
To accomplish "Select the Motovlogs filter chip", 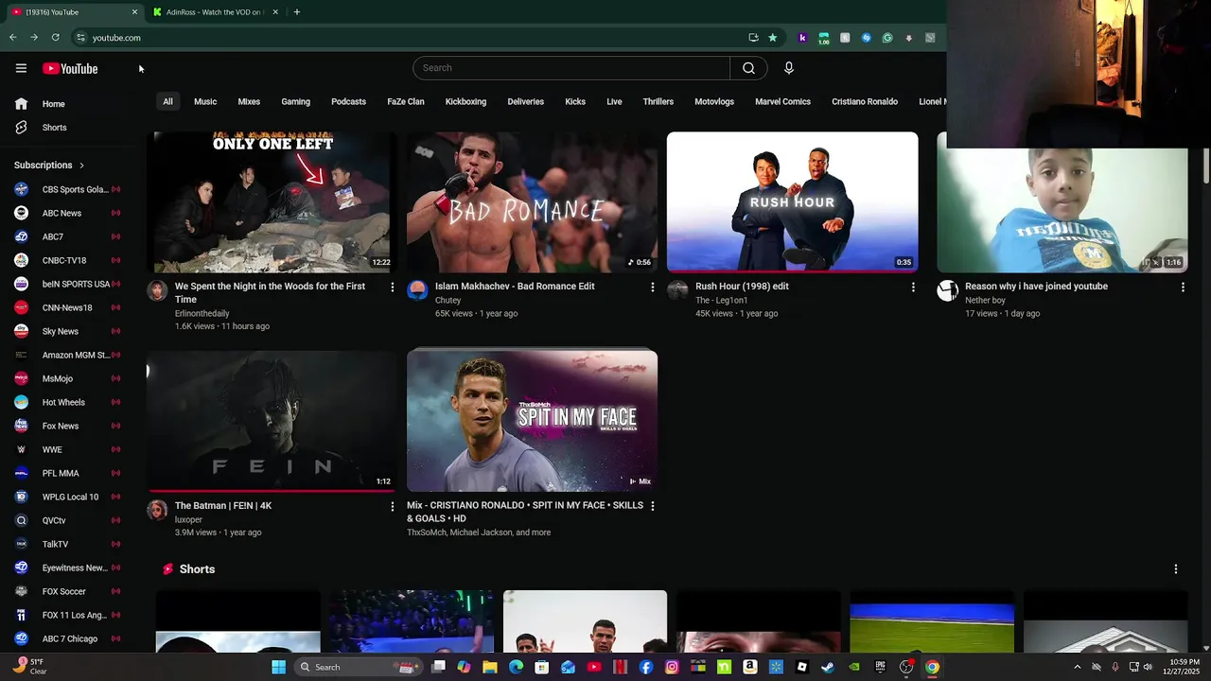I will (714, 101).
